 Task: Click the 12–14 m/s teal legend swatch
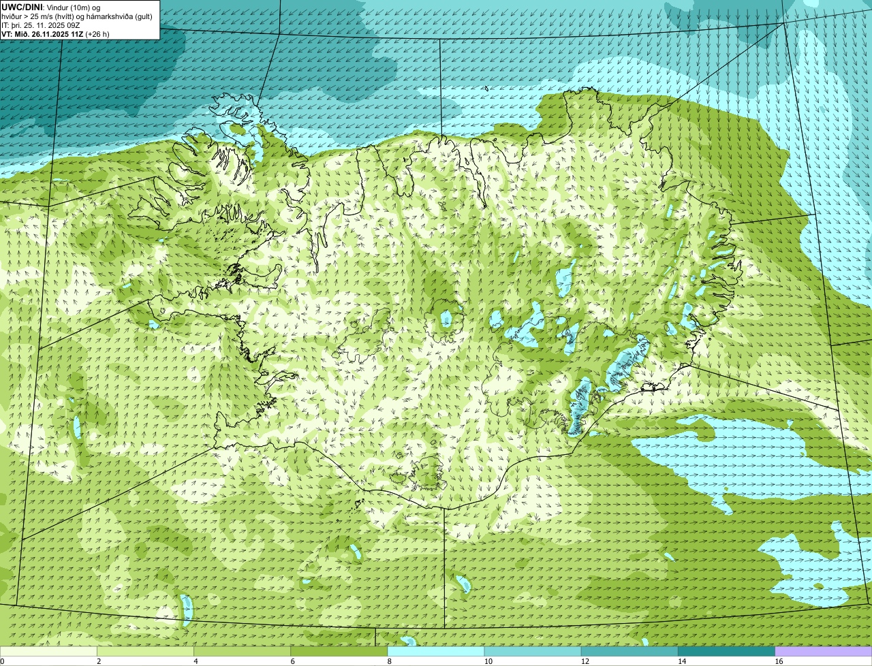(629, 651)
